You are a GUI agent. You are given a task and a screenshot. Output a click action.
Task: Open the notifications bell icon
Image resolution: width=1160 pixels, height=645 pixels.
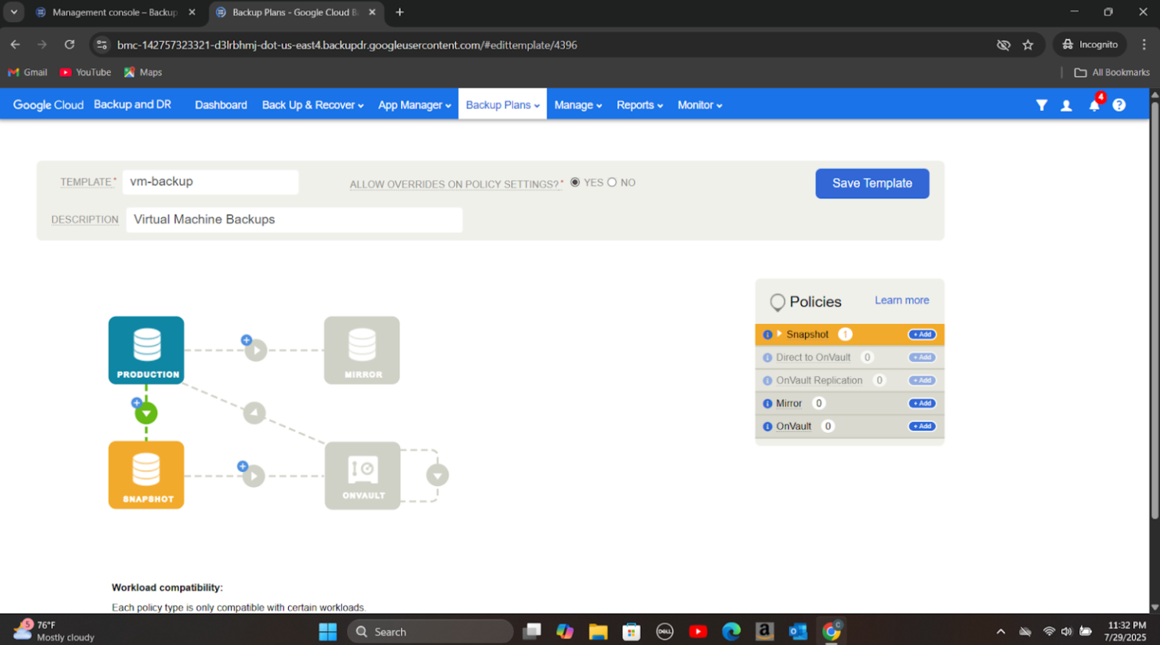coord(1093,106)
